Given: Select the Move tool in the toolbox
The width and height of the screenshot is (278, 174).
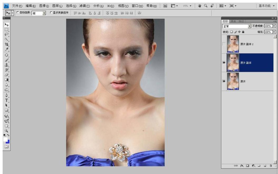Looking at the screenshot, I should click(x=7, y=25).
